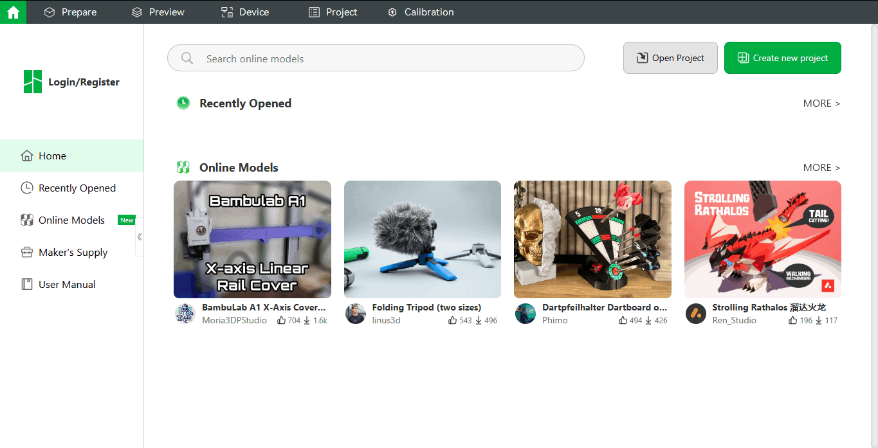Click the Online Models section icon
Screen dimensions: 878x448
(183, 168)
